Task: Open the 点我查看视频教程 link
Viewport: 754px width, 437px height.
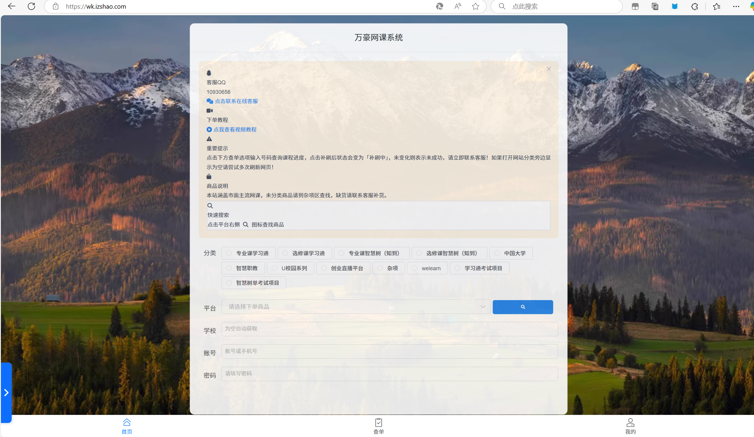Action: [234, 129]
